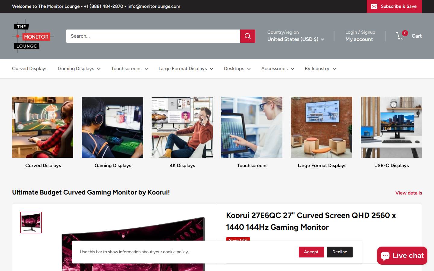Focus the Search input field
The height and width of the screenshot is (271, 434).
(153, 36)
